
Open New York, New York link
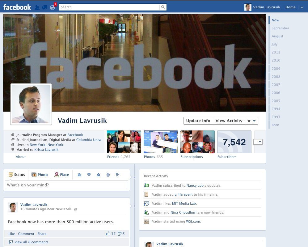click(x=46, y=145)
